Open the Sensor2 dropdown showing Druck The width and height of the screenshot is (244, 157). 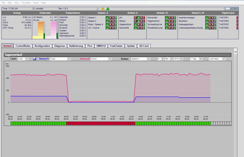[x=101, y=59]
